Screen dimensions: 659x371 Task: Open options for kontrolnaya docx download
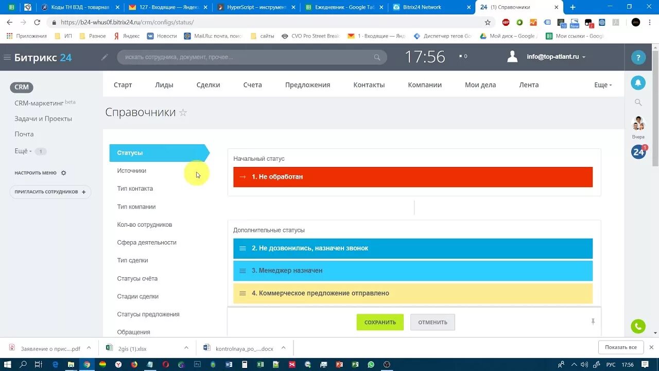pyautogui.click(x=283, y=348)
